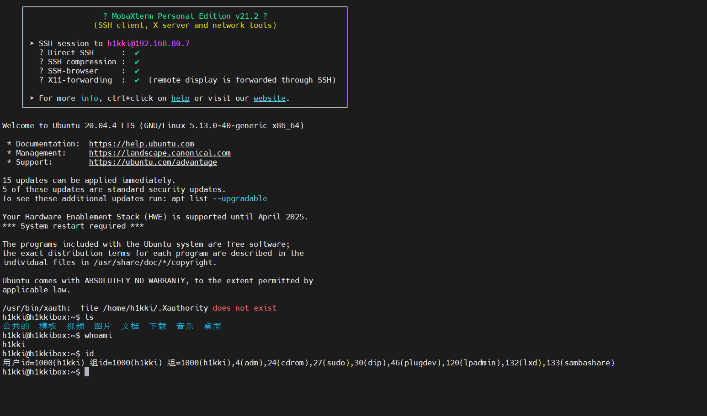Click the '图片' directory entry
The image size is (707, 416).
[x=103, y=326]
